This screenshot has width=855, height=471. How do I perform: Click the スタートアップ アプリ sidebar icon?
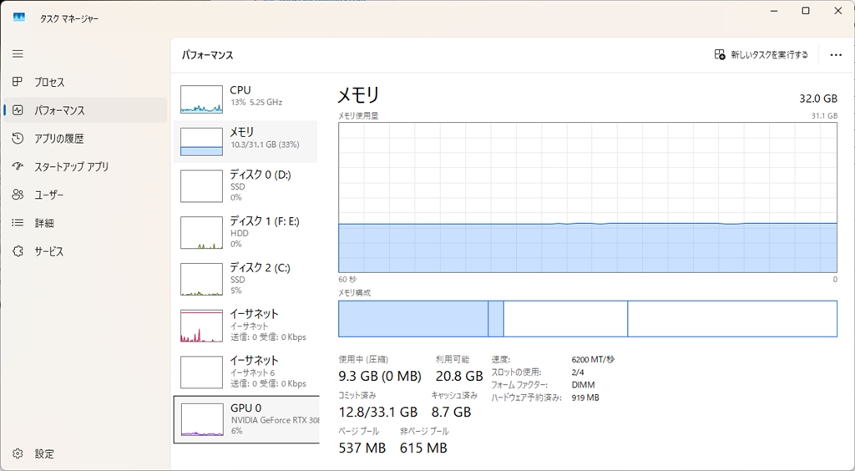(18, 166)
